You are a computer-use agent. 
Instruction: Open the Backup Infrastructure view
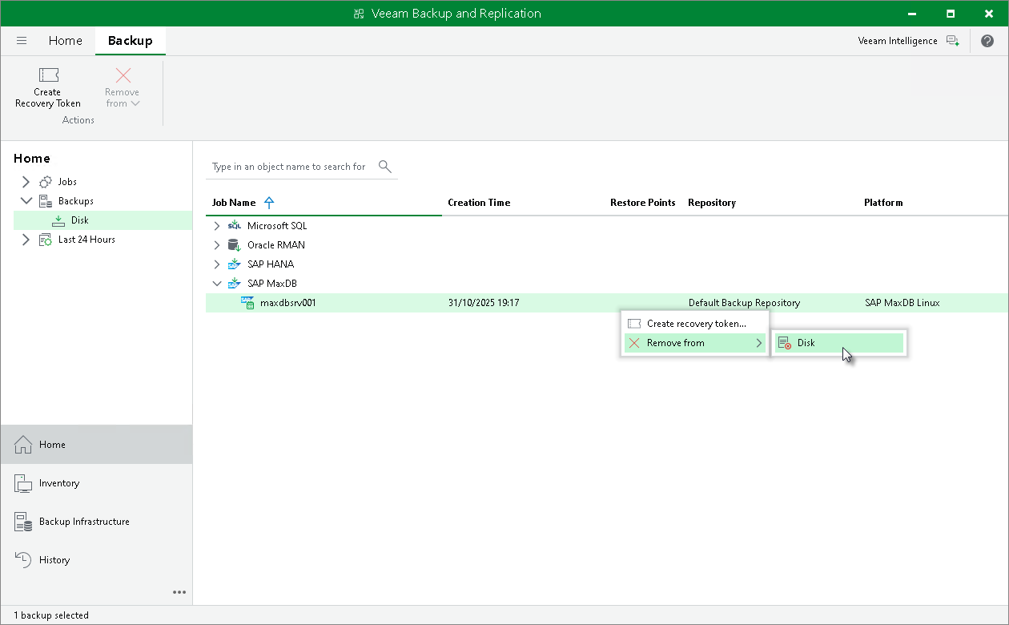pos(96,522)
